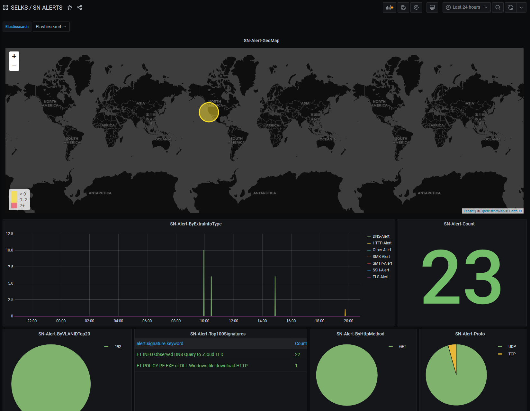Toggle the TLS-Alert series in legend

click(381, 277)
